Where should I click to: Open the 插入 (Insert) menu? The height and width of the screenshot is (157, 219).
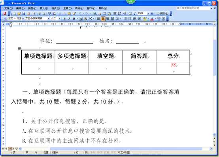click(44, 8)
